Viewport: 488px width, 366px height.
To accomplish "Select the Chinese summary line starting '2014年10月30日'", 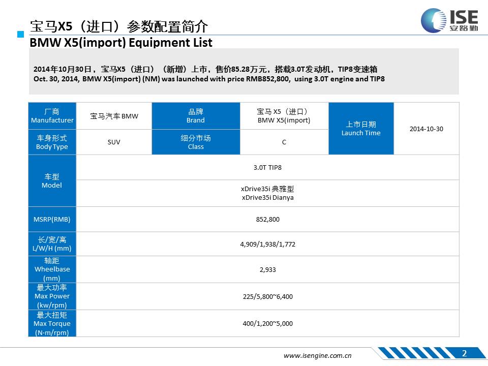I will click(205, 69).
